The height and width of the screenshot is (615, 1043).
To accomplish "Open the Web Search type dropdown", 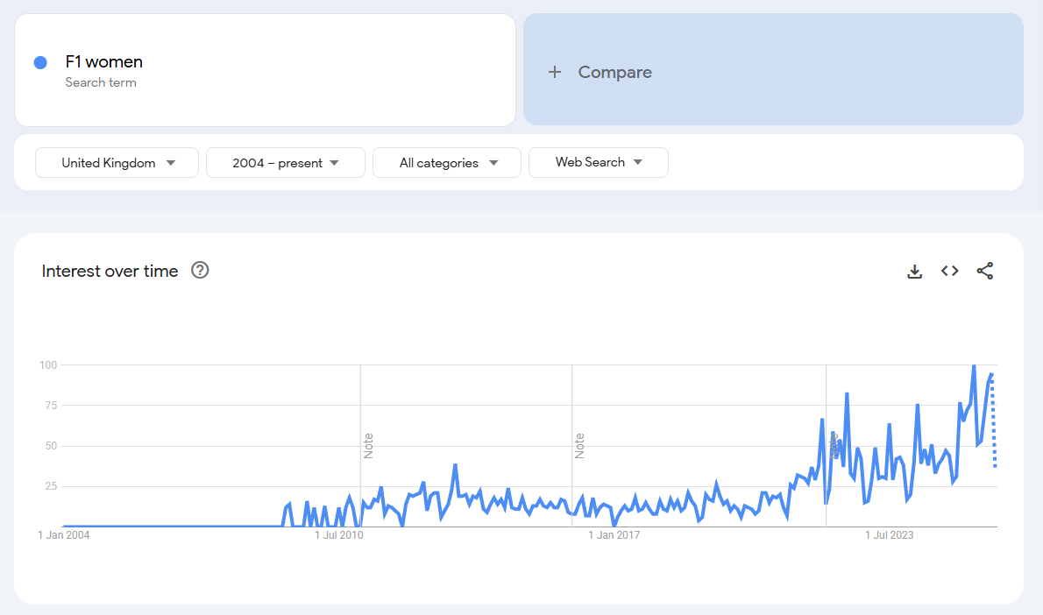I will 599,162.
